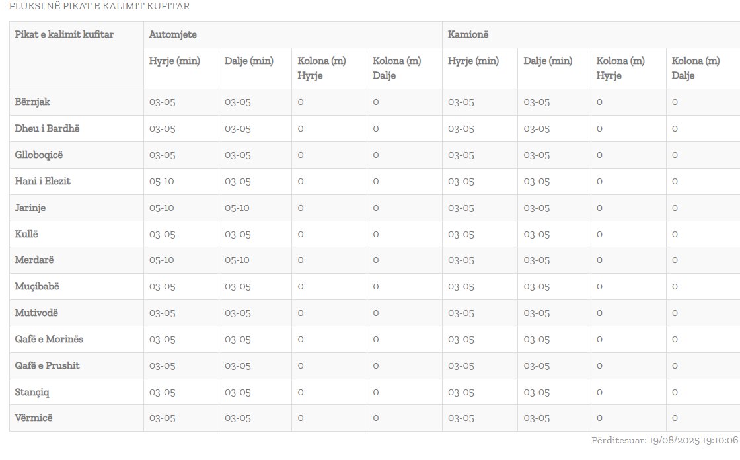Image resolution: width=740 pixels, height=460 pixels.
Task: Select the Kullë crossing name
Action: click(27, 234)
